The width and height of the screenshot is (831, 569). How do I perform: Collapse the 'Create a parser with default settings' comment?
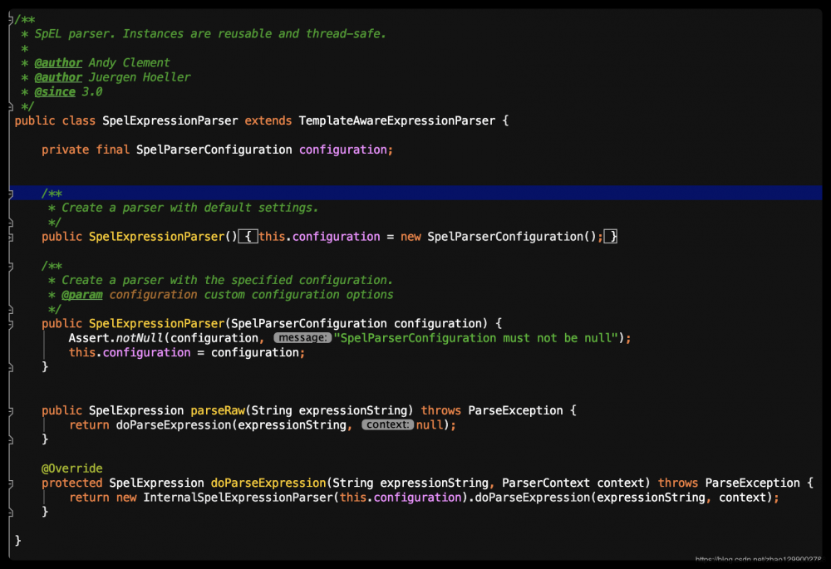coord(11,193)
